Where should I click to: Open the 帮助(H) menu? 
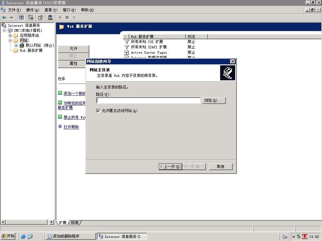tap(87, 10)
